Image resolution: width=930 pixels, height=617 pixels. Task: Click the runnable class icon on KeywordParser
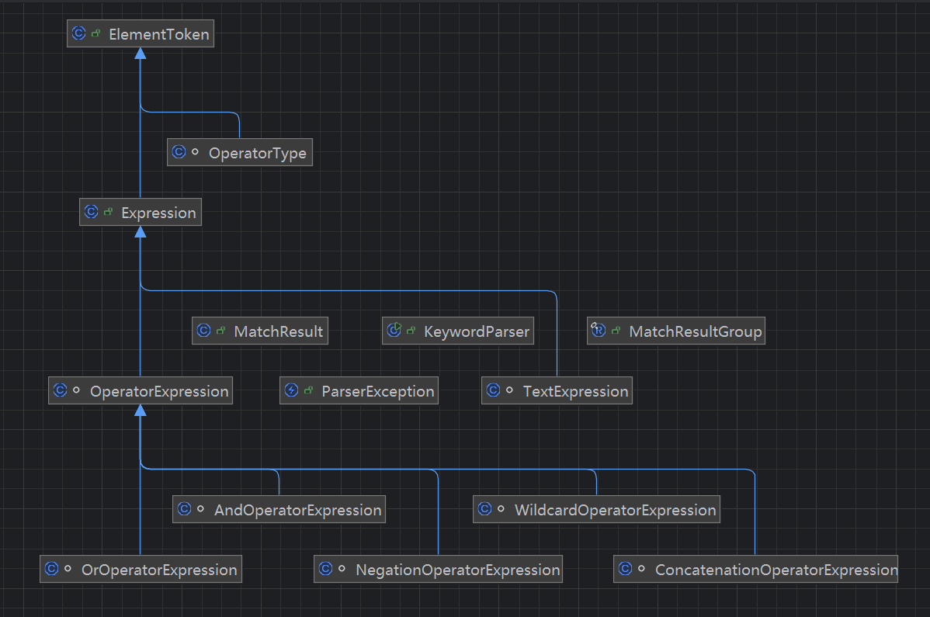coord(394,331)
